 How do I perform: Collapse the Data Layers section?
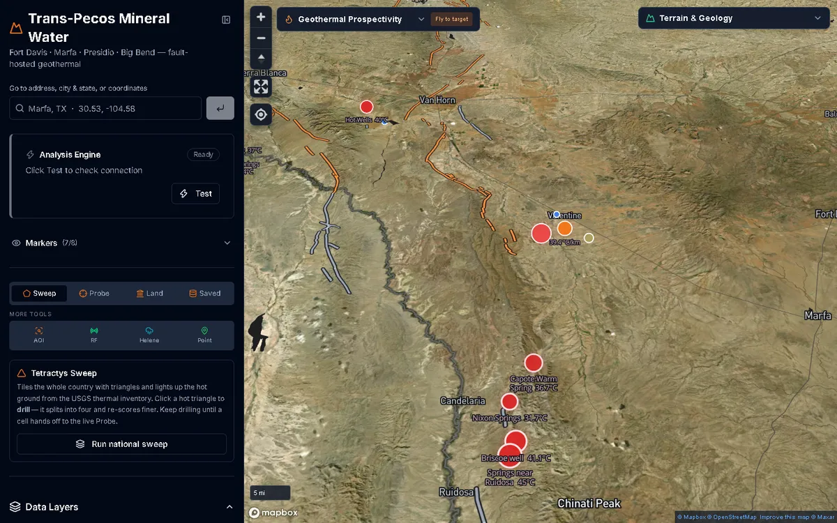pos(229,507)
